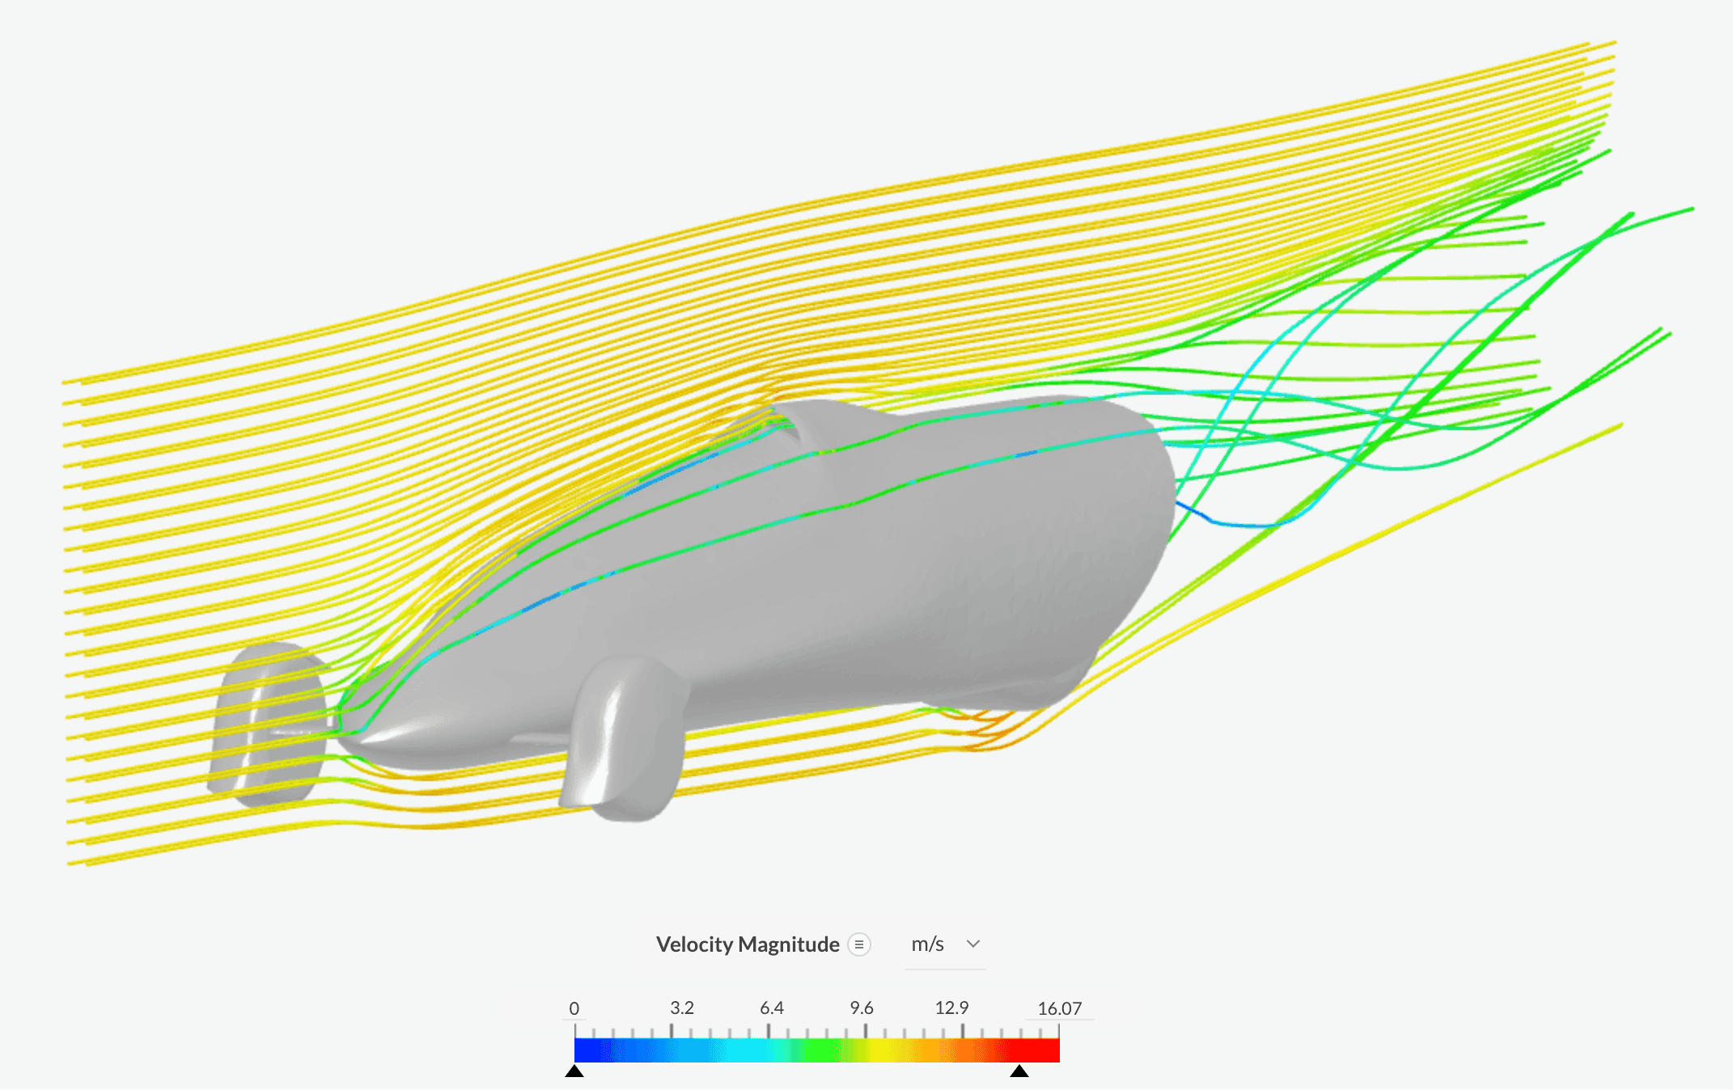Click the front wheel of the model
Viewport: 1733px width, 1090px height.
267,724
